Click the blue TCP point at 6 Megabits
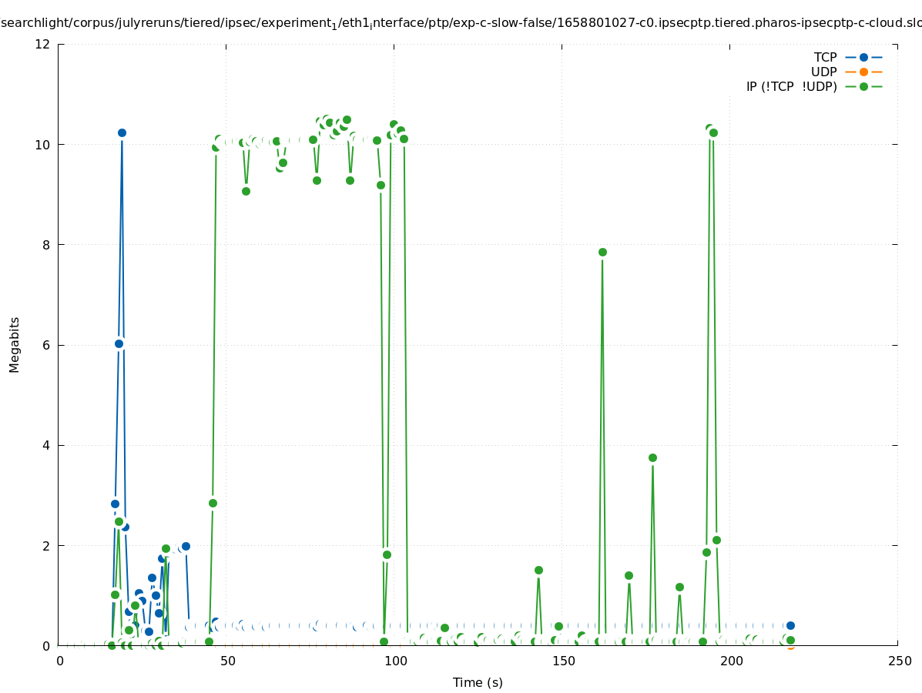Image resolution: width=922 pixels, height=693 pixels. [x=119, y=343]
